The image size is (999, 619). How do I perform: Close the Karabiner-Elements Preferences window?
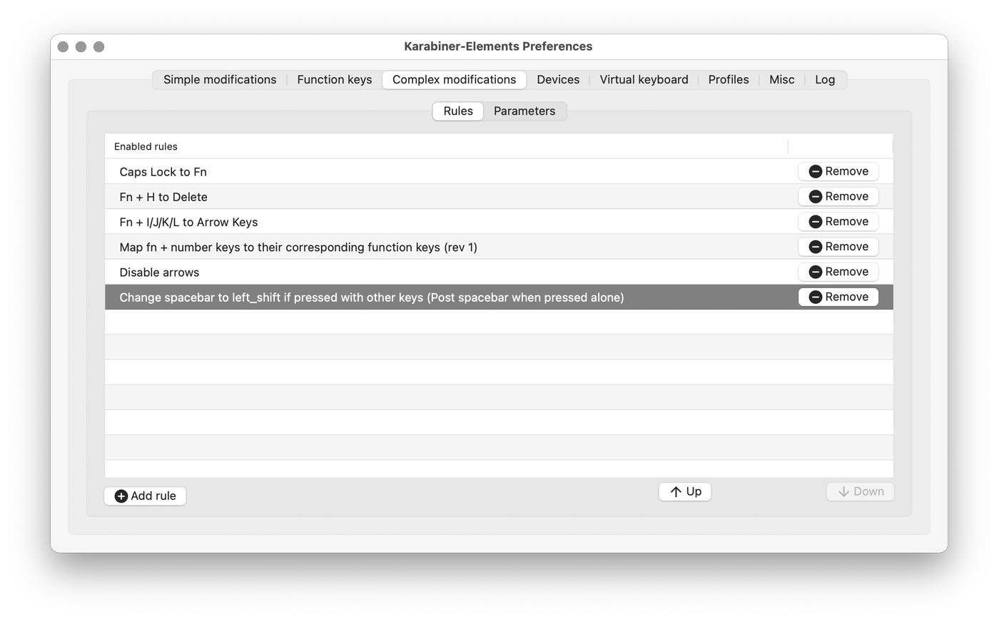[x=63, y=47]
